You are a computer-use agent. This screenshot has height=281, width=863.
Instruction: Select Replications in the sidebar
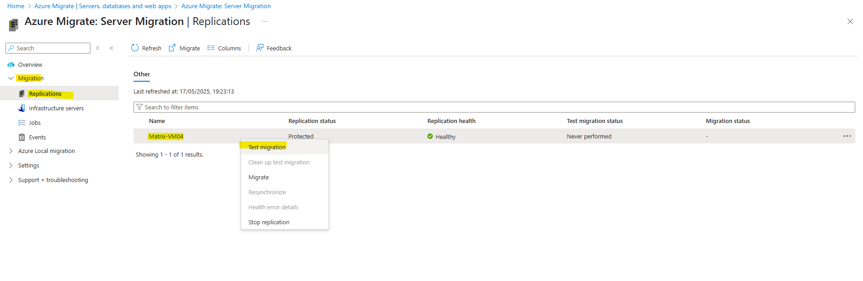point(45,94)
